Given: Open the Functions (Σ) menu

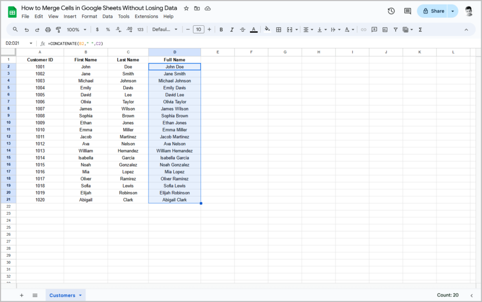Looking at the screenshot, I should tap(419, 29).
